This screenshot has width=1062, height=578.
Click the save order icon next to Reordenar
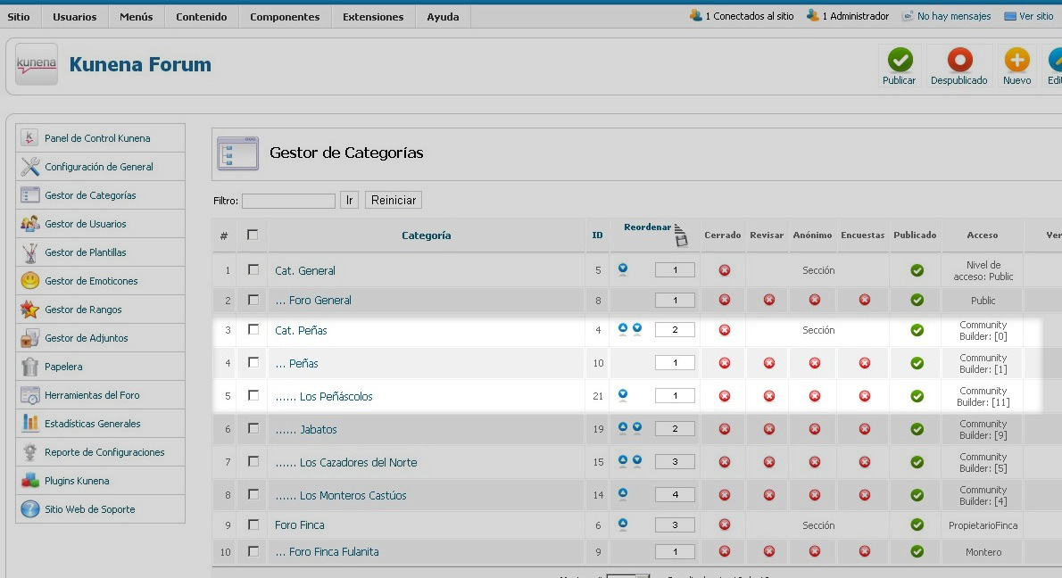(681, 235)
